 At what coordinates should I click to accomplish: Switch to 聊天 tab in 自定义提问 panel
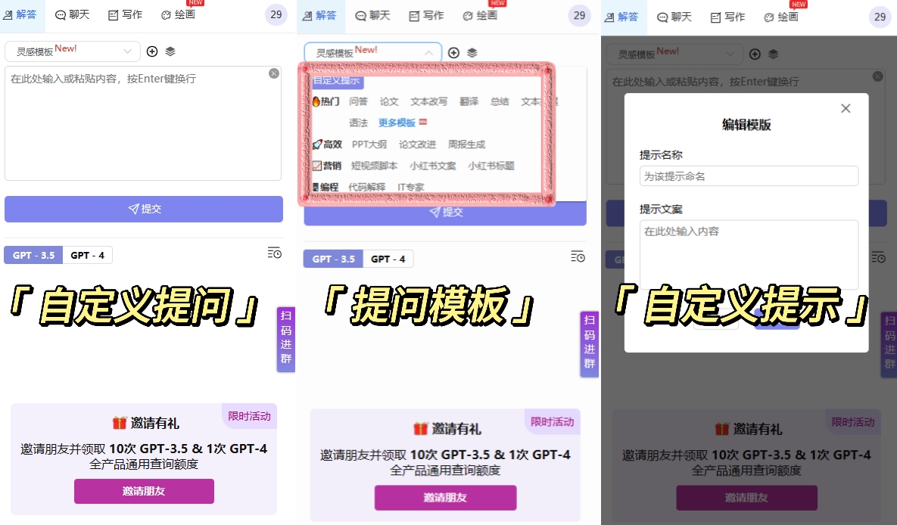click(72, 15)
